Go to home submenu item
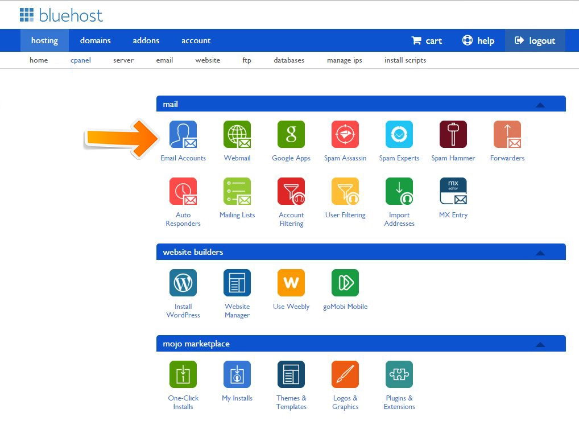 [39, 60]
